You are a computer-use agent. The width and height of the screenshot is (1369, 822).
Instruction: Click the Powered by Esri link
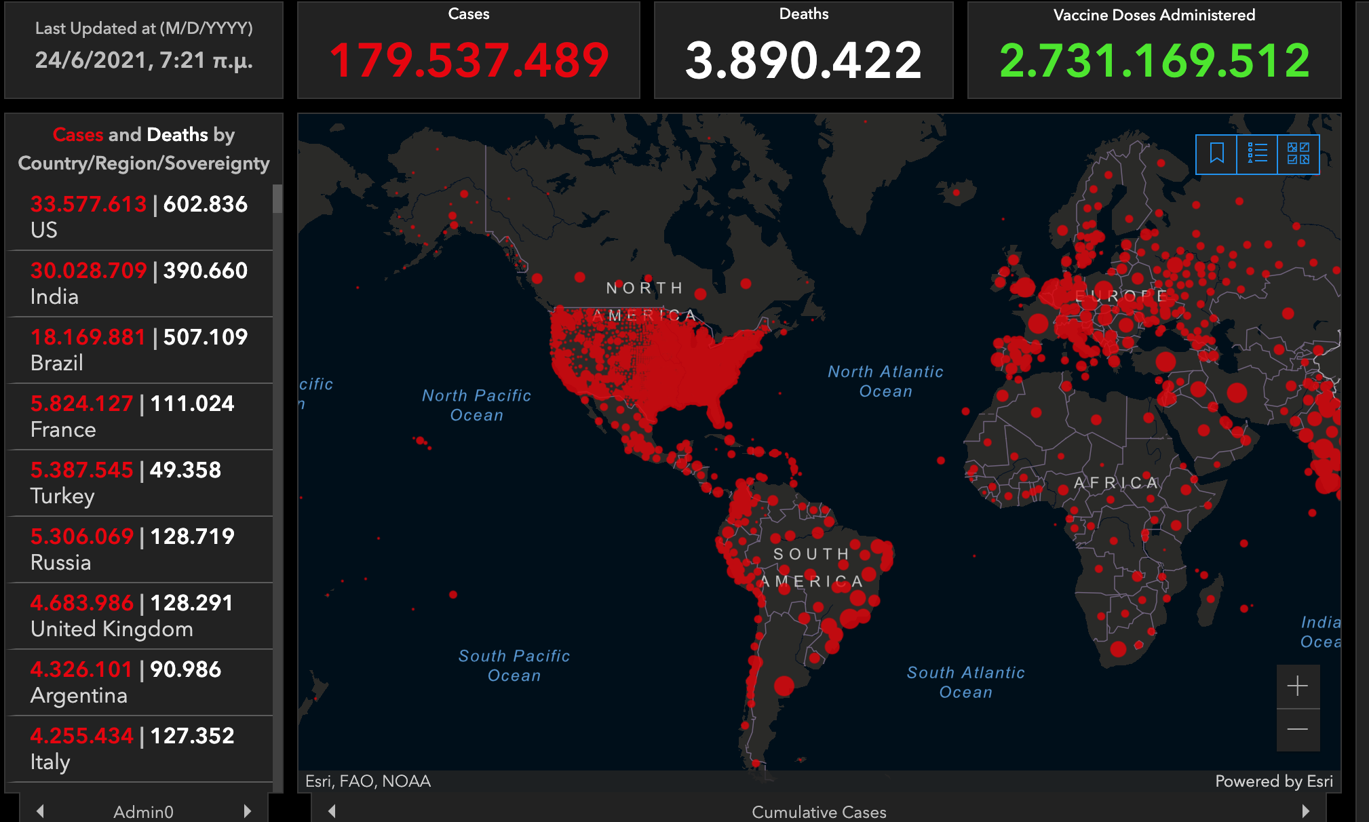(1273, 781)
